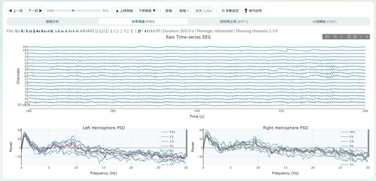Click the 502s slider end label
Image resolution: width=376 pixels, height=181 pixels.
tap(105, 11)
